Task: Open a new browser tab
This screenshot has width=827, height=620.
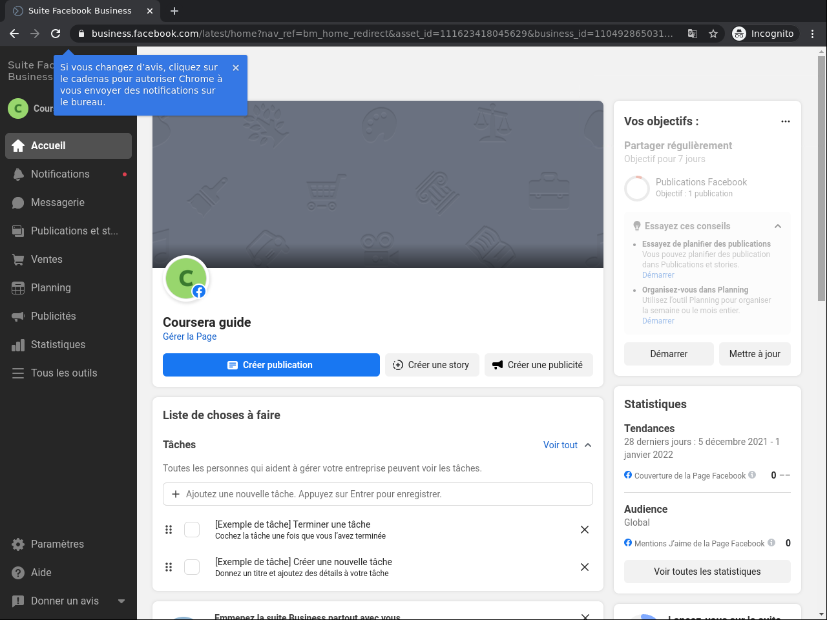Action: [x=174, y=11]
